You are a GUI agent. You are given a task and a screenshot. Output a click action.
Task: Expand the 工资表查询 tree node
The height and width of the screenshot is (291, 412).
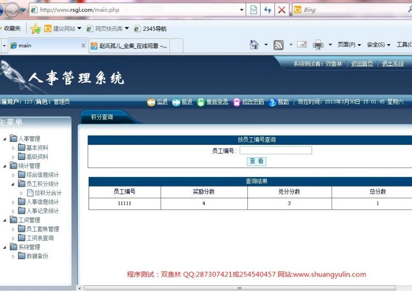(x=13, y=238)
